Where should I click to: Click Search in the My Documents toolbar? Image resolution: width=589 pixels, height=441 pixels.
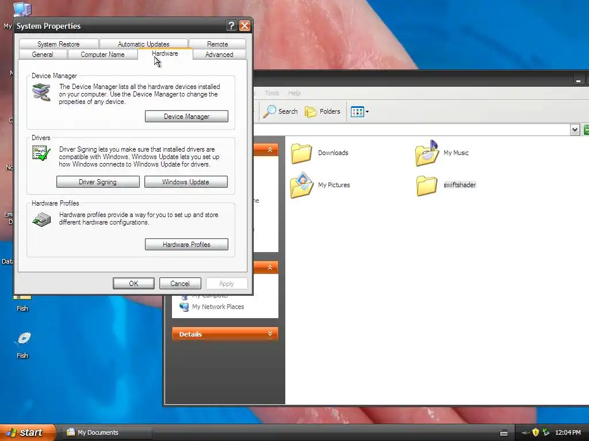(x=280, y=111)
